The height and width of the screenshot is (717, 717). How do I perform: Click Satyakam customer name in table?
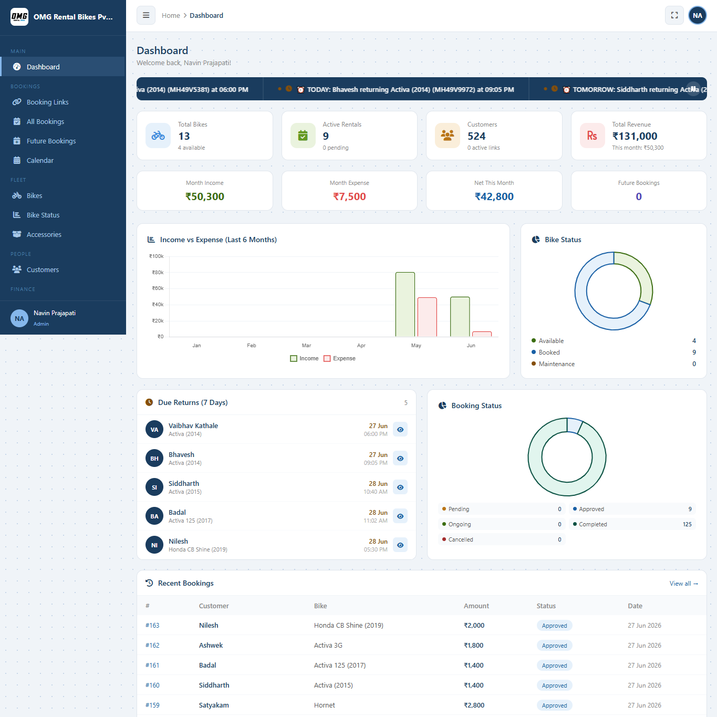(x=214, y=705)
